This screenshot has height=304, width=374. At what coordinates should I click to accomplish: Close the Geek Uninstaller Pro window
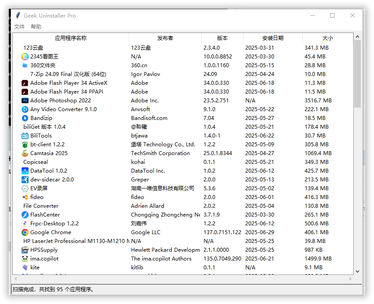[x=352, y=15]
